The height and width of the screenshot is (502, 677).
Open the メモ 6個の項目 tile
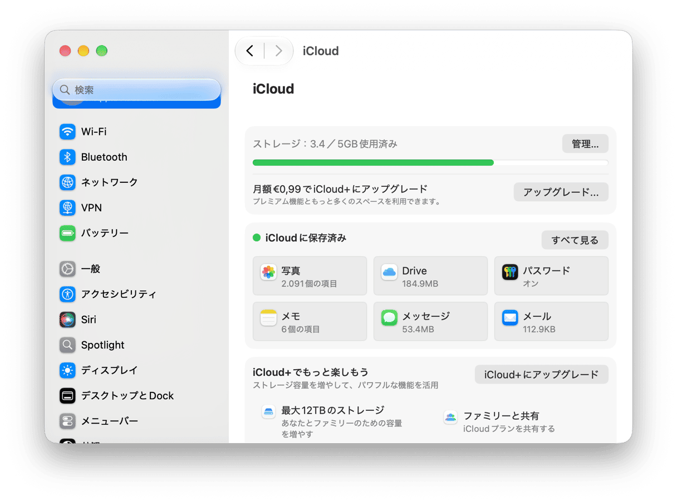click(x=310, y=321)
